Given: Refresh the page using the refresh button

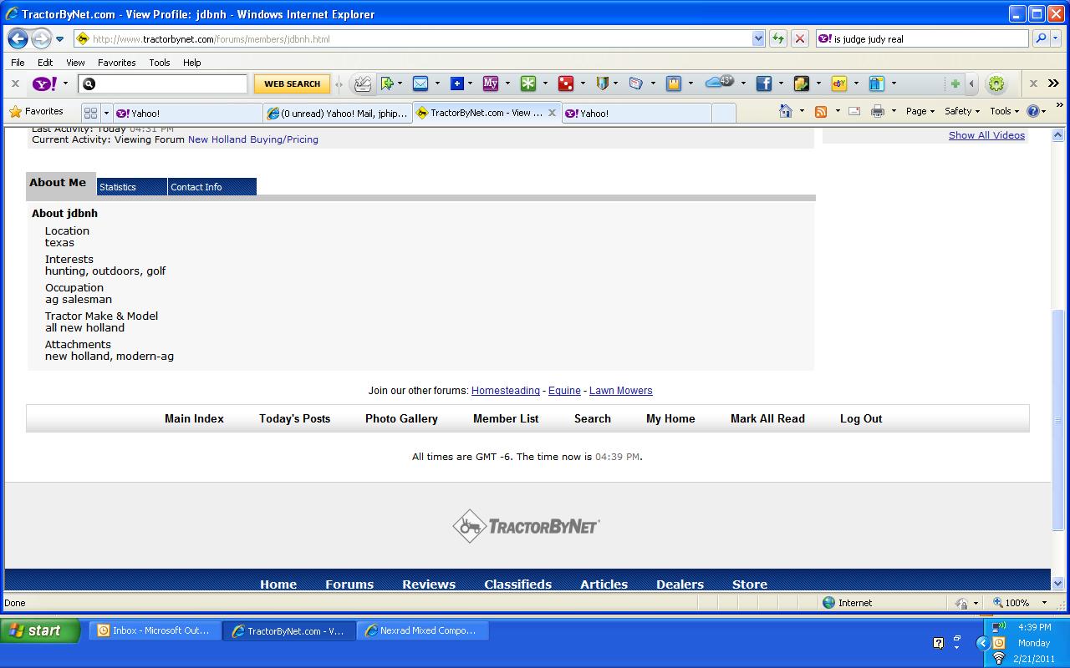Looking at the screenshot, I should pos(778,38).
